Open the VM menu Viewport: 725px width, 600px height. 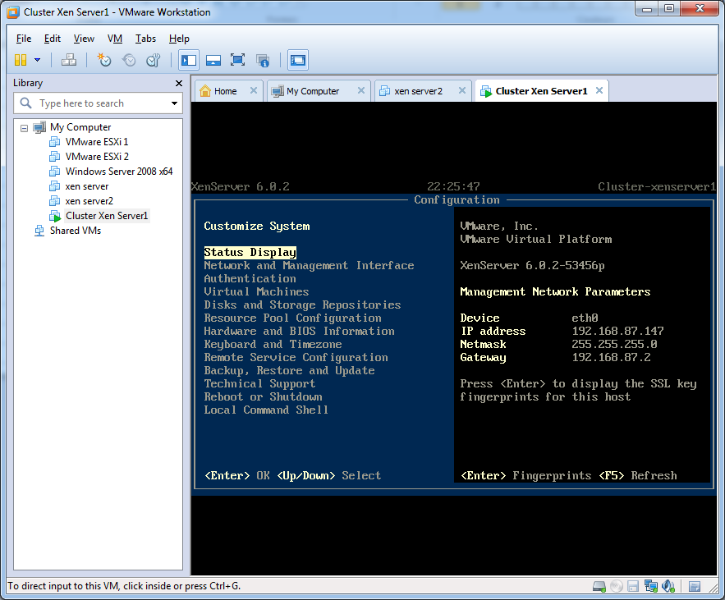coord(115,39)
